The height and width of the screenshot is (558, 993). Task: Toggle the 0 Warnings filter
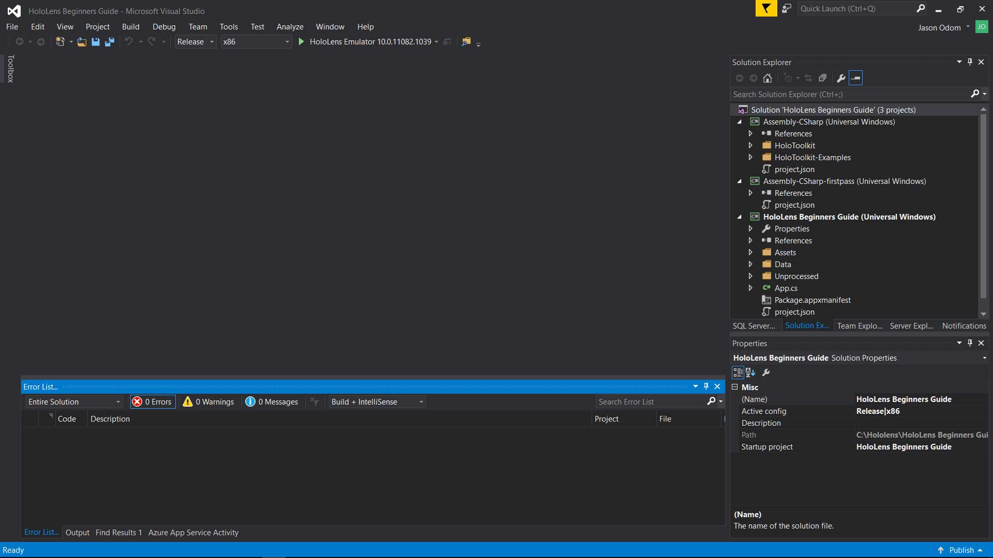(x=208, y=402)
